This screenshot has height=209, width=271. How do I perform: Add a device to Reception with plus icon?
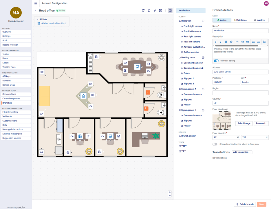pos(203,21)
